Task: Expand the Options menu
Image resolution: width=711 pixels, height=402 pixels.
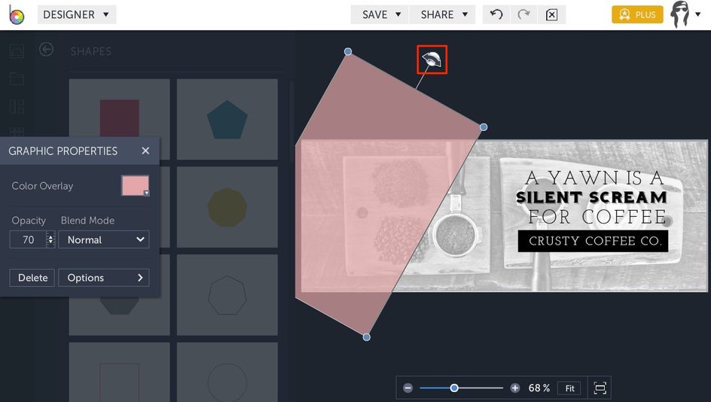Action: pyautogui.click(x=104, y=278)
